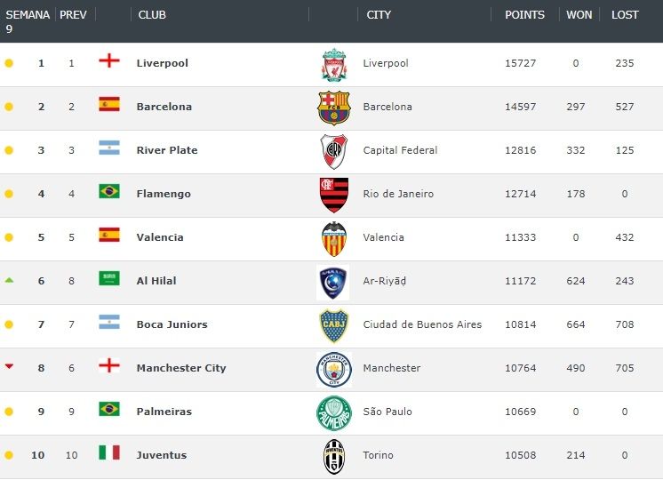The height and width of the screenshot is (480, 663).
Task: Open the Boca Juniors club link
Action: pyautogui.click(x=172, y=324)
